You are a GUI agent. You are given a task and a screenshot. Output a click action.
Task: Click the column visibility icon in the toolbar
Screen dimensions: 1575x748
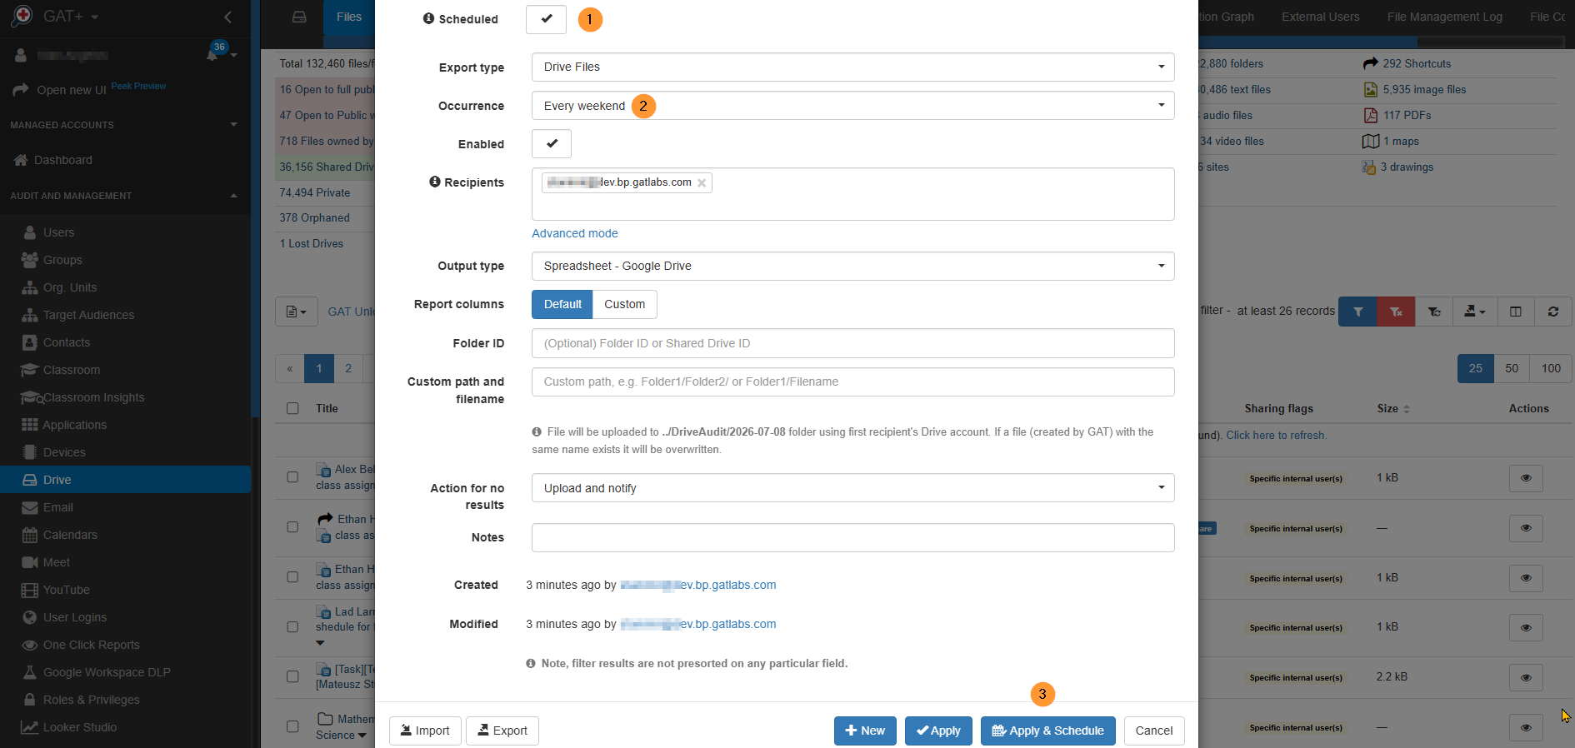tap(1516, 312)
